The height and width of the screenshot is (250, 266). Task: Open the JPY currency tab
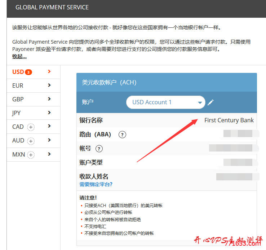17,113
